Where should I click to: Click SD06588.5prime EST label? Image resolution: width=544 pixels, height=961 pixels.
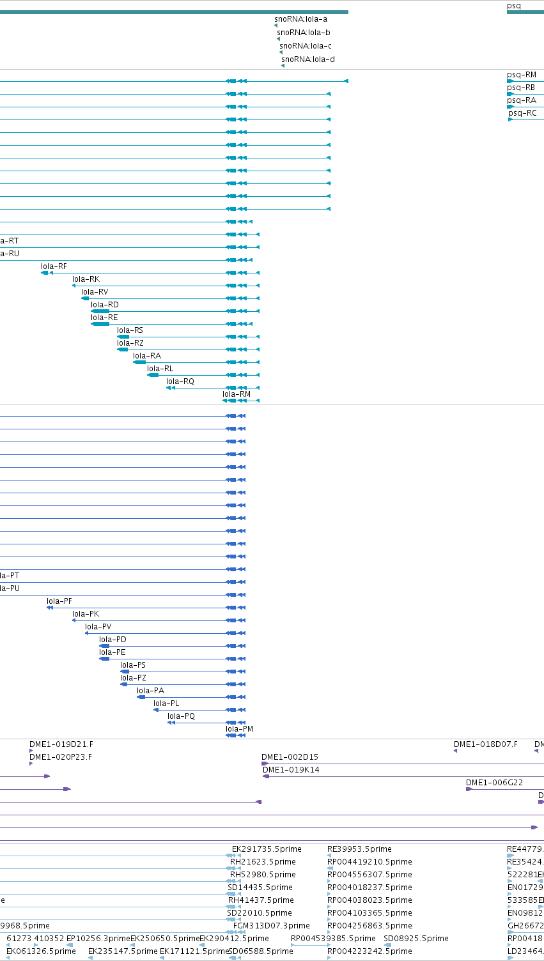[x=261, y=951]
